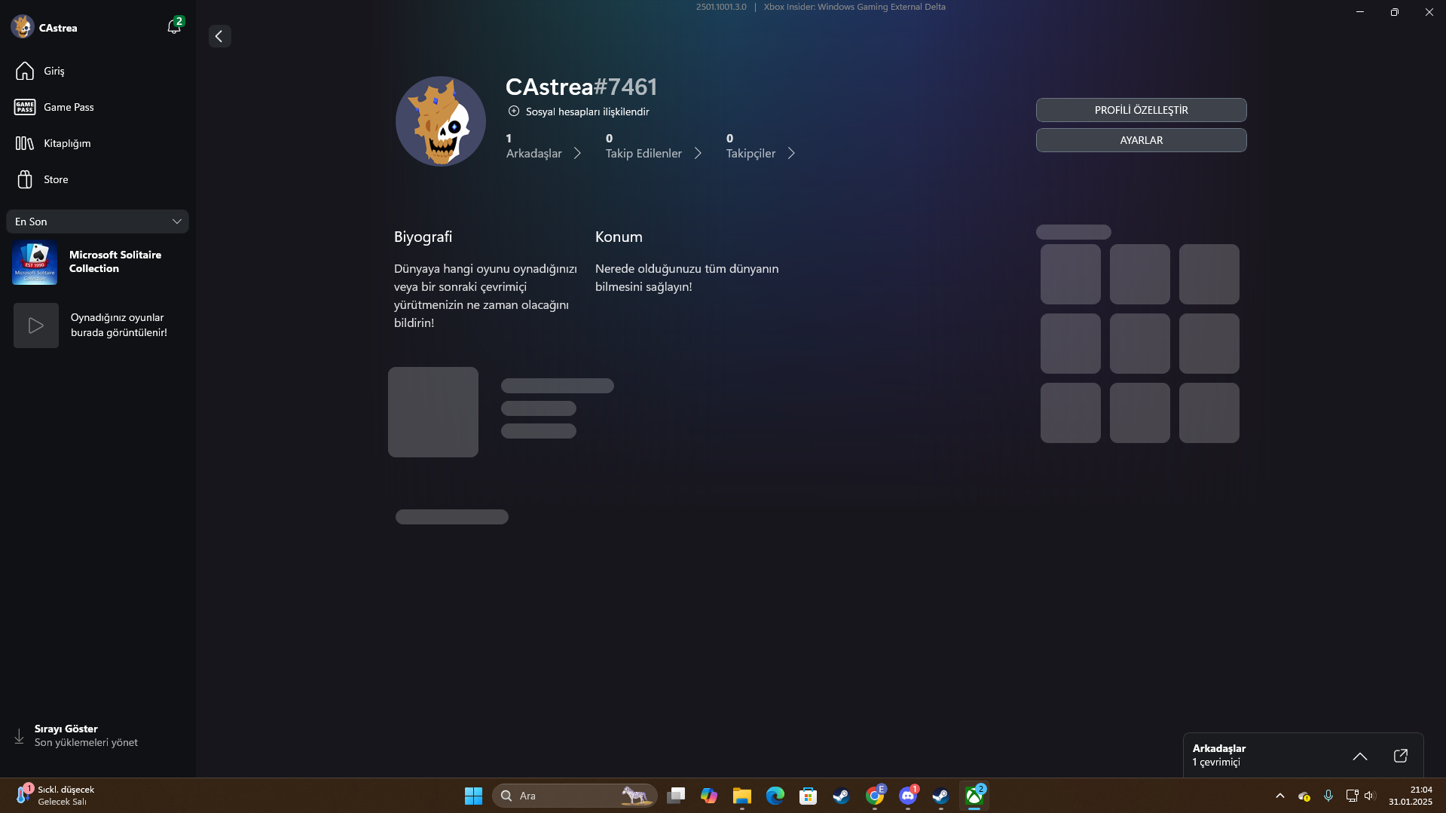
Task: Click the plus icon for linking social accounts
Action: pyautogui.click(x=514, y=112)
